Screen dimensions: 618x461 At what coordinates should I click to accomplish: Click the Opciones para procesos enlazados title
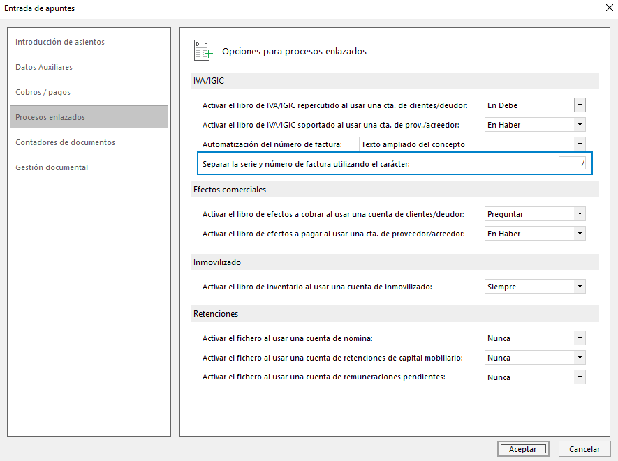(294, 51)
